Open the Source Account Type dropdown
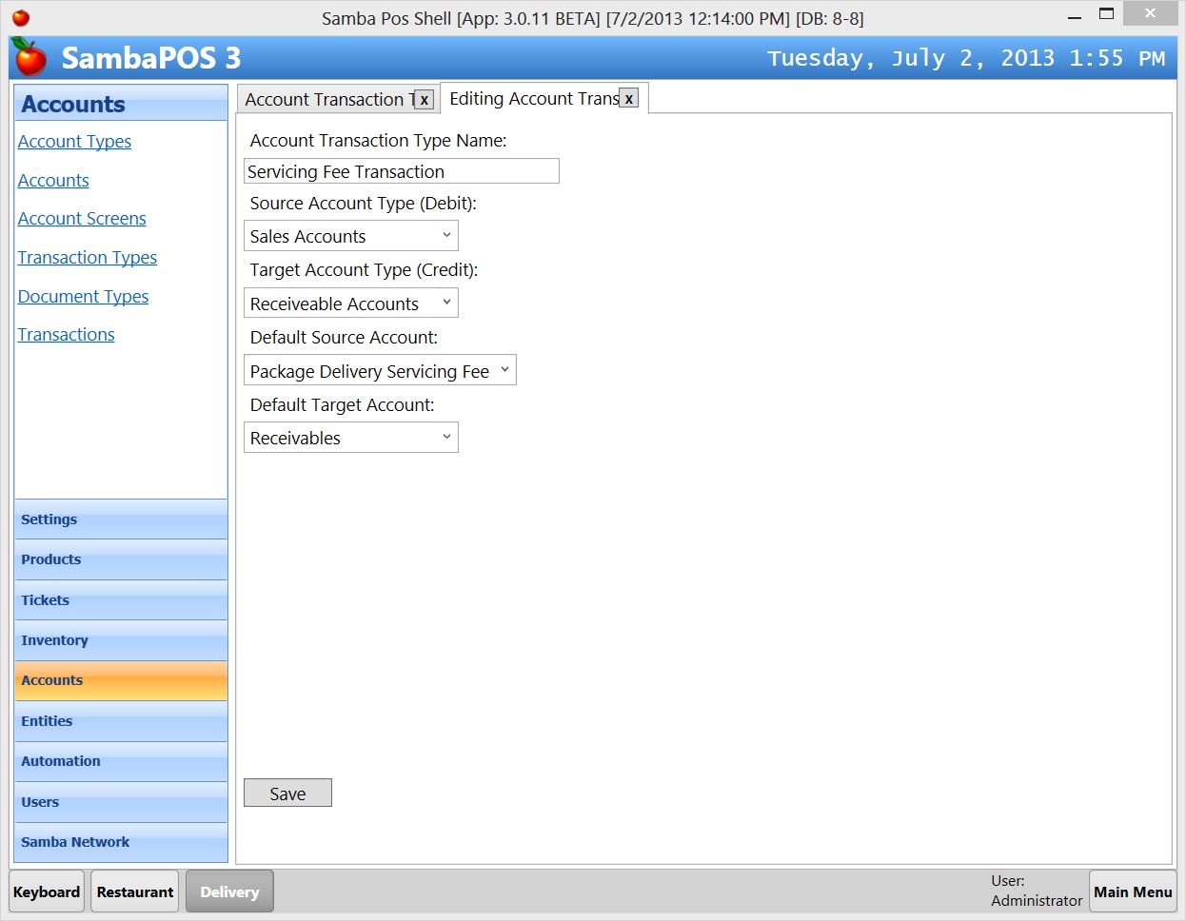The image size is (1186, 921). point(446,235)
